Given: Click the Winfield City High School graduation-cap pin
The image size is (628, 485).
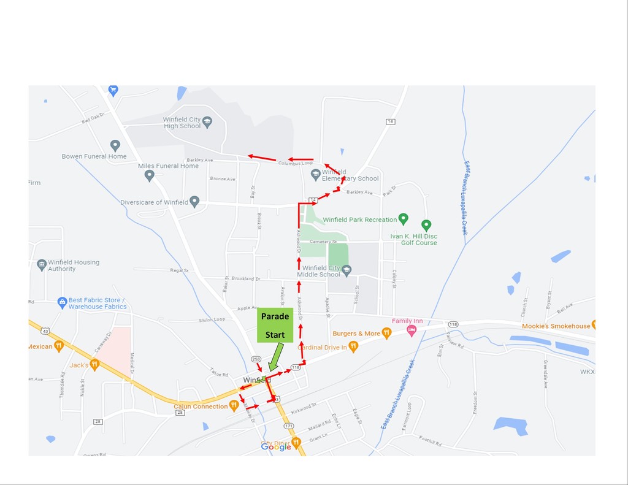Looking at the screenshot, I should [207, 122].
